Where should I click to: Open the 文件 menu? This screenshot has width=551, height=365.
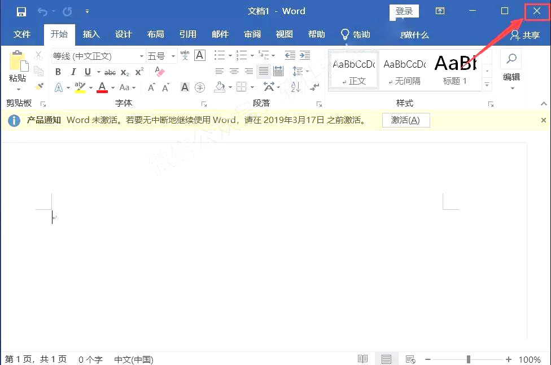click(x=22, y=34)
